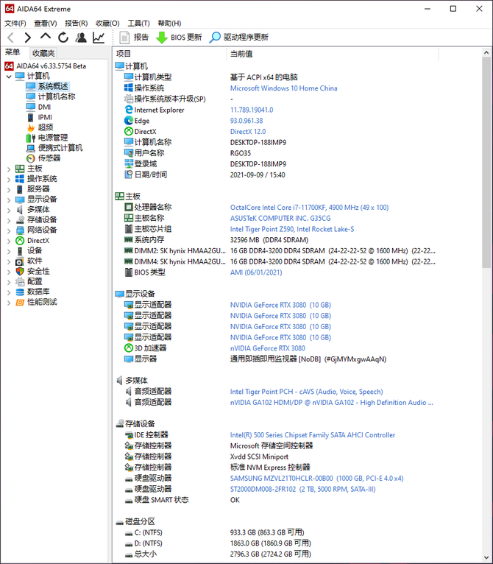Expand the 性能测试 tree node

click(x=9, y=302)
